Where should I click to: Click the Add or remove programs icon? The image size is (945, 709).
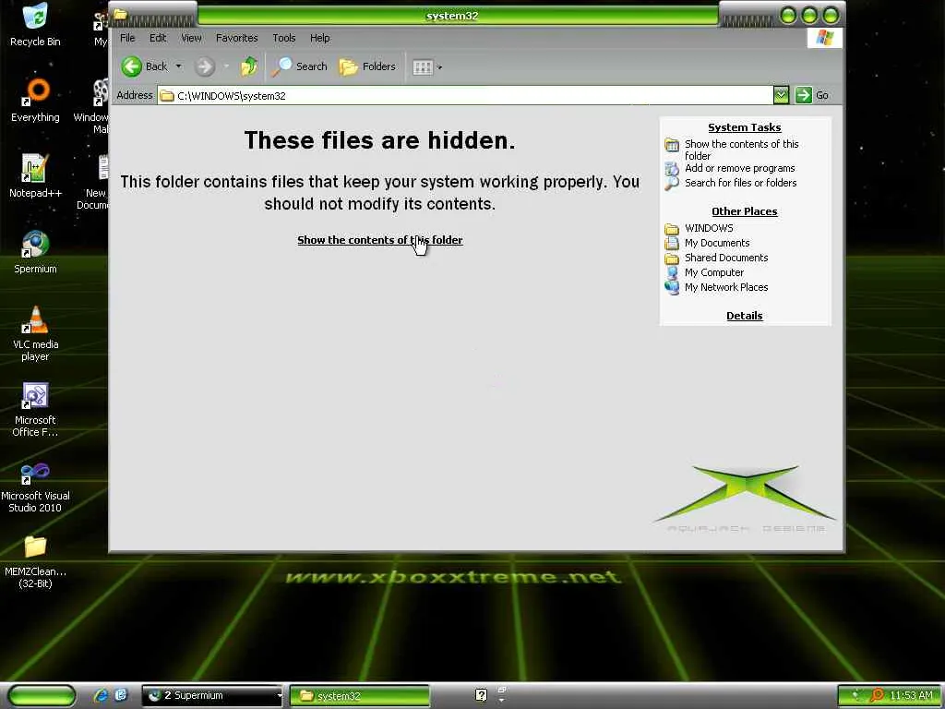[672, 169]
